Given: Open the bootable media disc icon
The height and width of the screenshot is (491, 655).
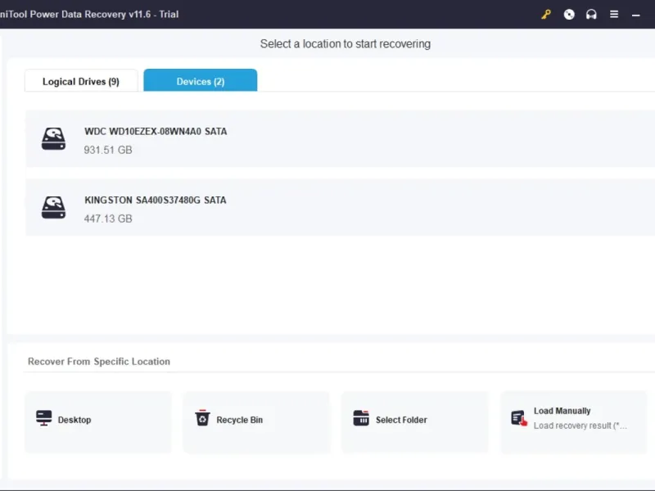Looking at the screenshot, I should [569, 15].
